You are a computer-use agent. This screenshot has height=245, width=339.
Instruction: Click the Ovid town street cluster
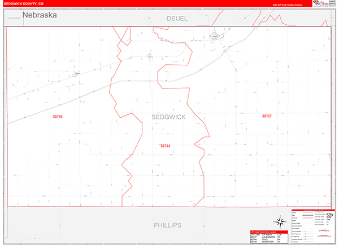tap(150, 56)
